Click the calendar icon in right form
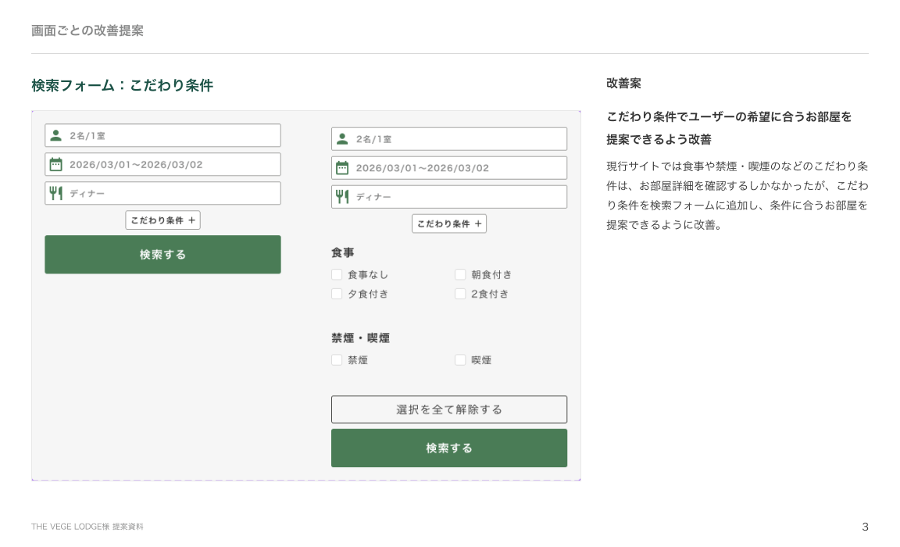900x547 pixels. pyautogui.click(x=342, y=168)
